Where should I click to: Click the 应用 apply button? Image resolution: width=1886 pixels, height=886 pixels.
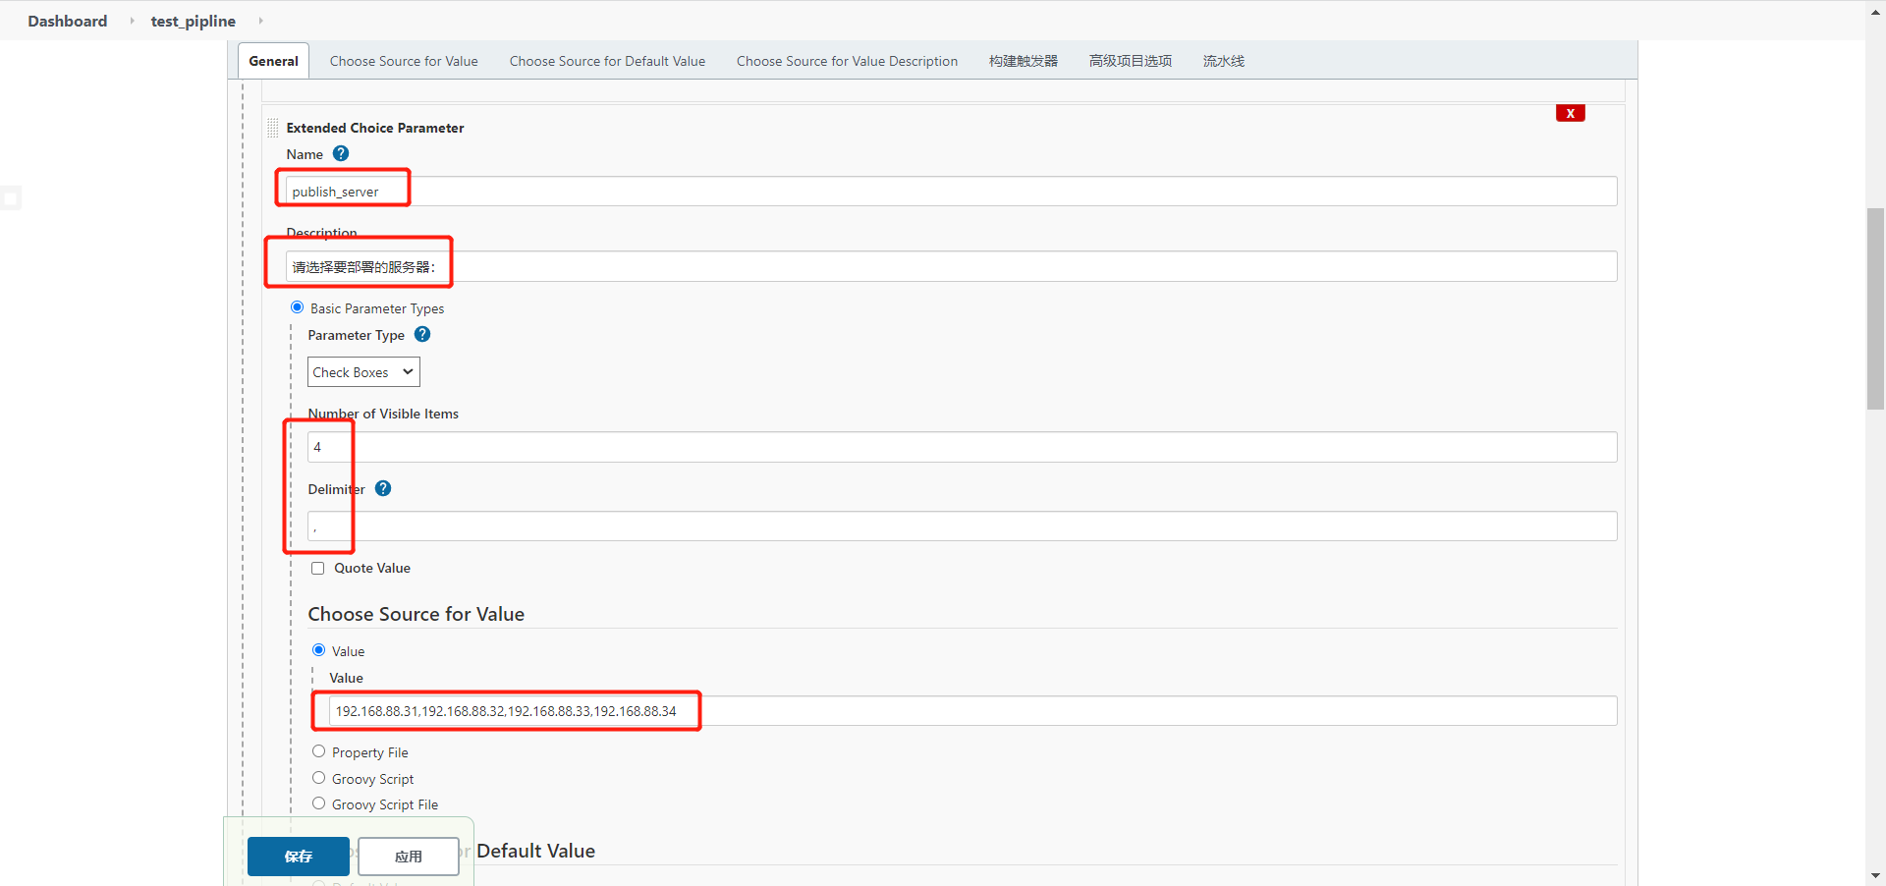(x=409, y=857)
